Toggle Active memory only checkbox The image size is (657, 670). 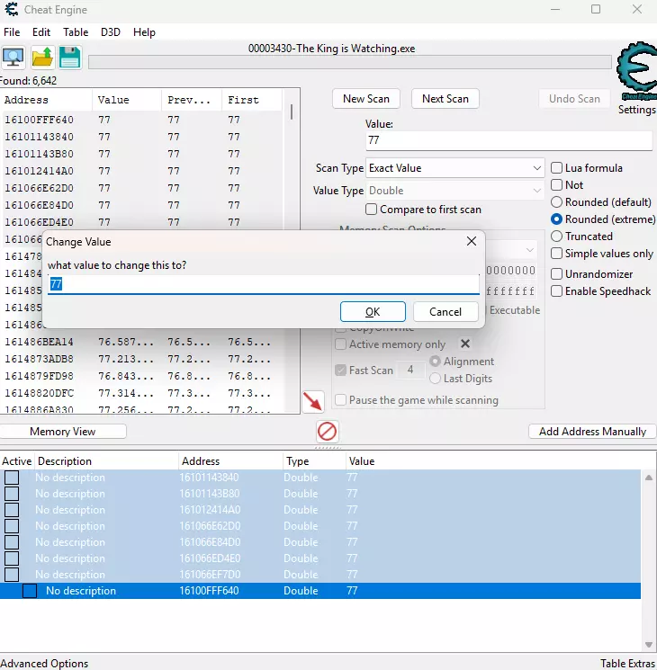pos(340,344)
